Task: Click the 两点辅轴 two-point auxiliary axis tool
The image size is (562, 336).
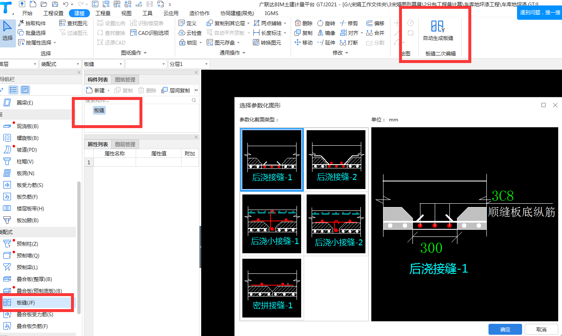Action: point(268,23)
